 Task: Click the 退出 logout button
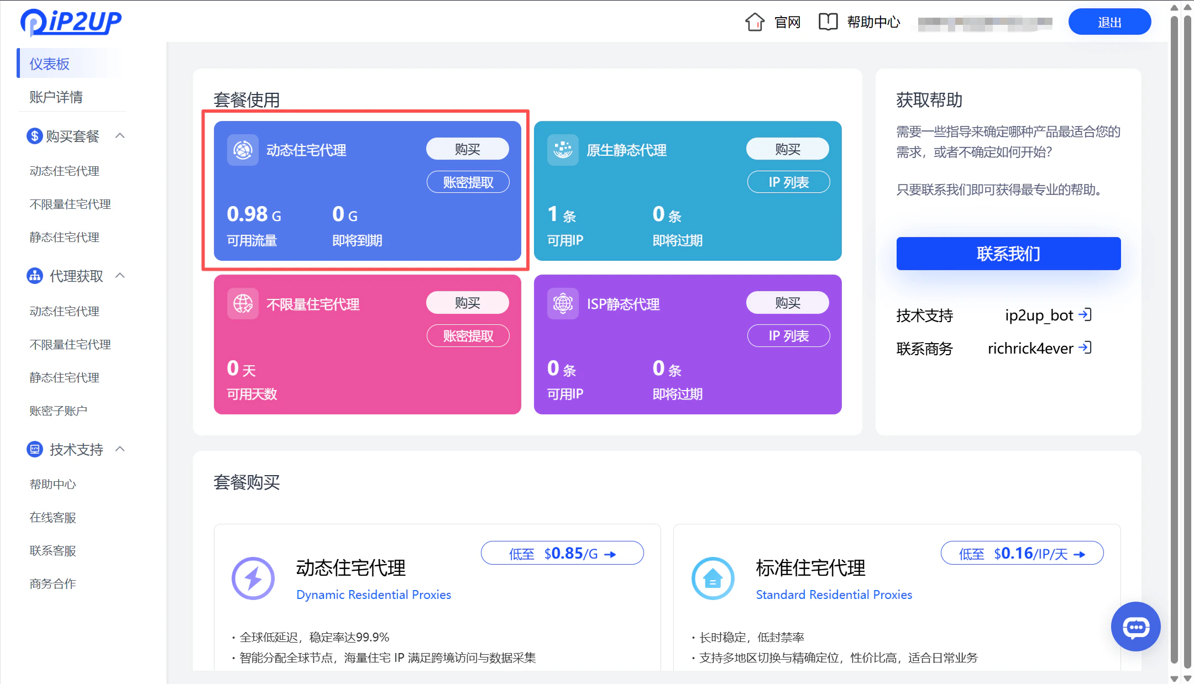(x=1109, y=22)
